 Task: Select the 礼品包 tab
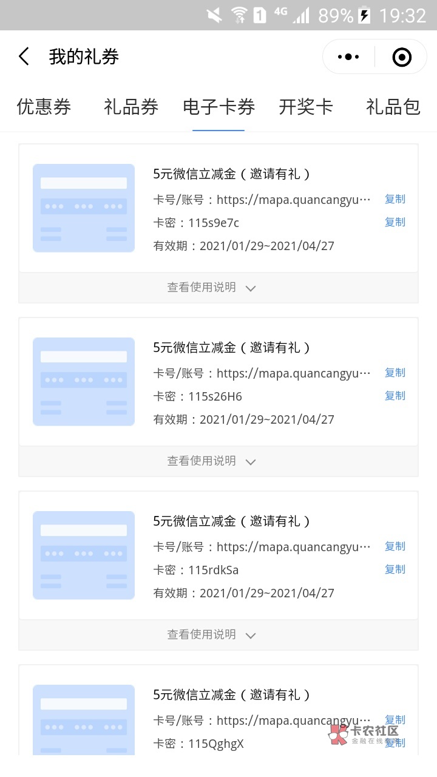click(393, 107)
